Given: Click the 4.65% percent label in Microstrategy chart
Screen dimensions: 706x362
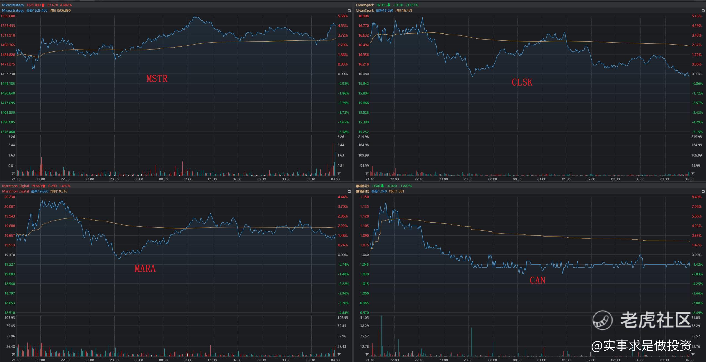Looking at the screenshot, I should [343, 25].
